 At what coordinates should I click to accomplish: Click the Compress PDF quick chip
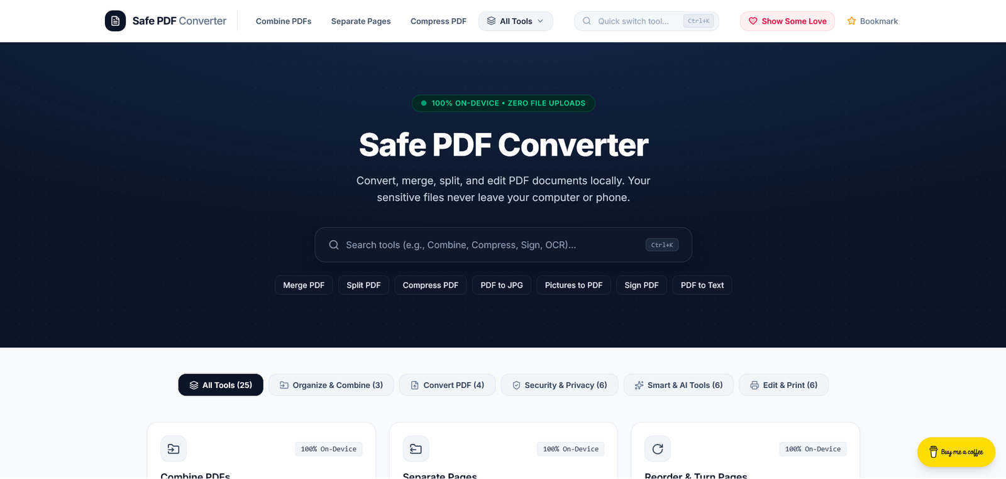click(x=431, y=285)
